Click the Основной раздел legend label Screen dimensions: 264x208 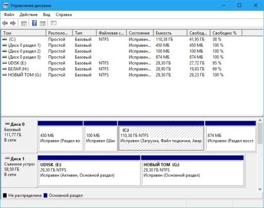66,196
